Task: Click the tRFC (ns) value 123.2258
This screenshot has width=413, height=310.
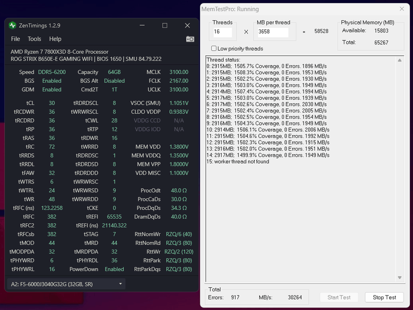Action: pos(52,208)
